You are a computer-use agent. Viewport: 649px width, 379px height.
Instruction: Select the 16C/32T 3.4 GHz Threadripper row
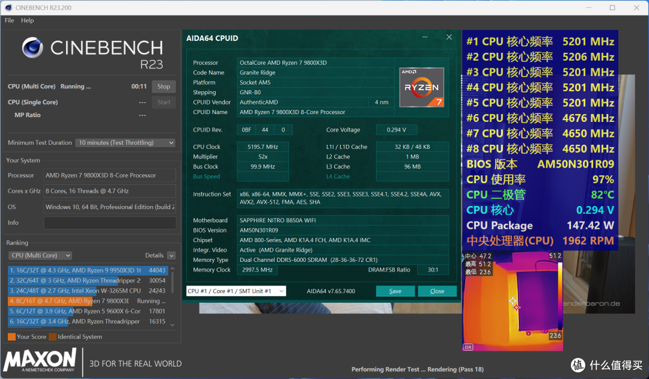click(x=88, y=321)
